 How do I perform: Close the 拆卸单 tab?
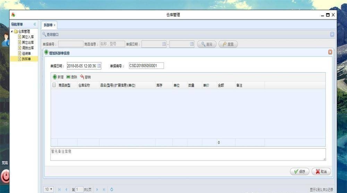tap(54, 25)
